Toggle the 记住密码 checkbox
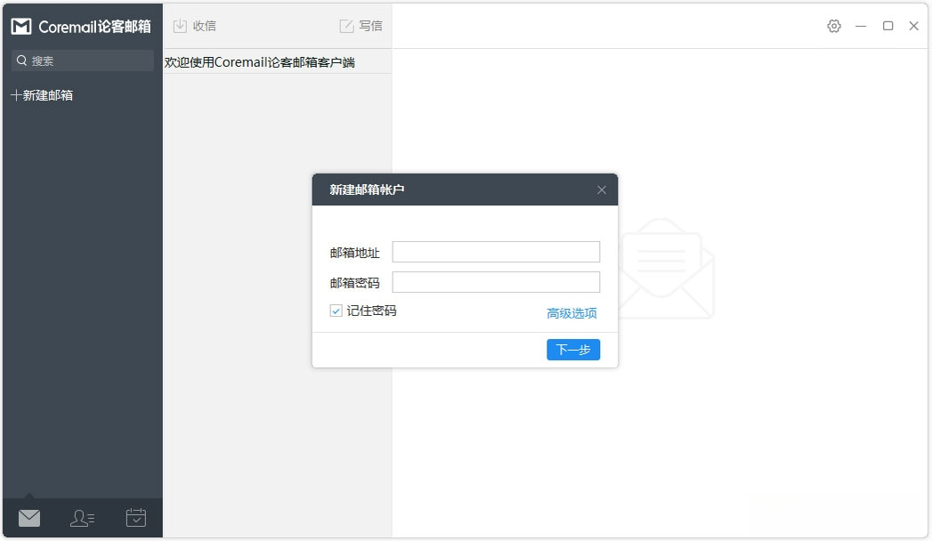 (336, 311)
